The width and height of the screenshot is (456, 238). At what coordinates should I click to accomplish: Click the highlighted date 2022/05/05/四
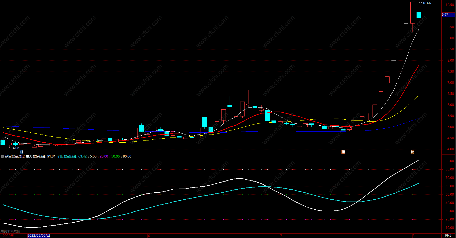click(x=39, y=236)
